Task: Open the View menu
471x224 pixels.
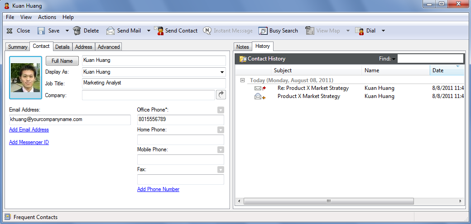Action: tap(26, 17)
